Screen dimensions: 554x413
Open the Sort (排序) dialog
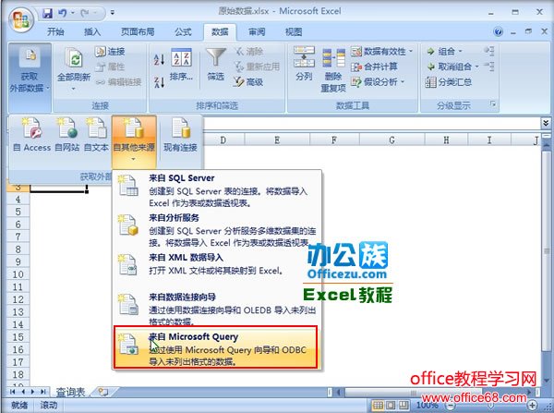[181, 65]
